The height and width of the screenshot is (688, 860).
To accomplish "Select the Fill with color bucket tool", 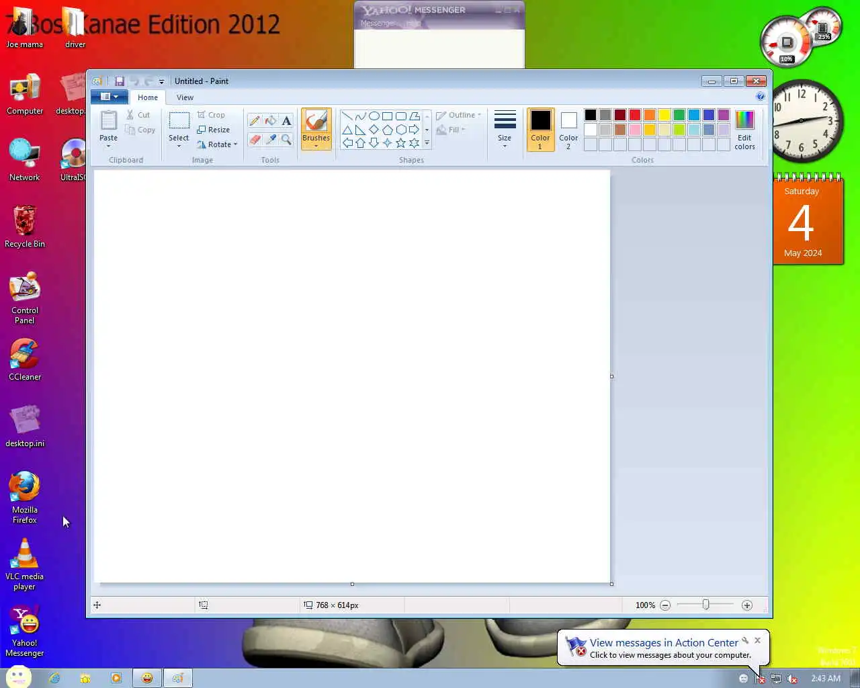I will click(271, 121).
